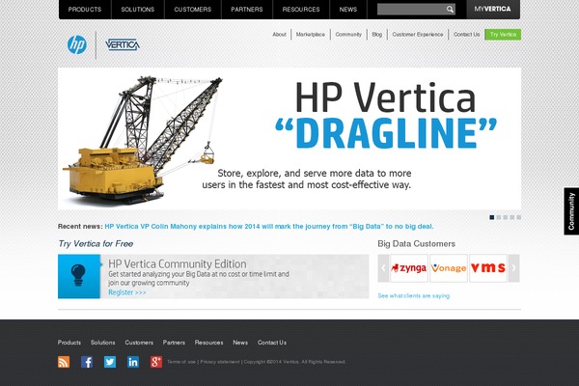Image resolution: width=579 pixels, height=386 pixels.
Task: Open the Terms of use link
Action: [x=181, y=362]
